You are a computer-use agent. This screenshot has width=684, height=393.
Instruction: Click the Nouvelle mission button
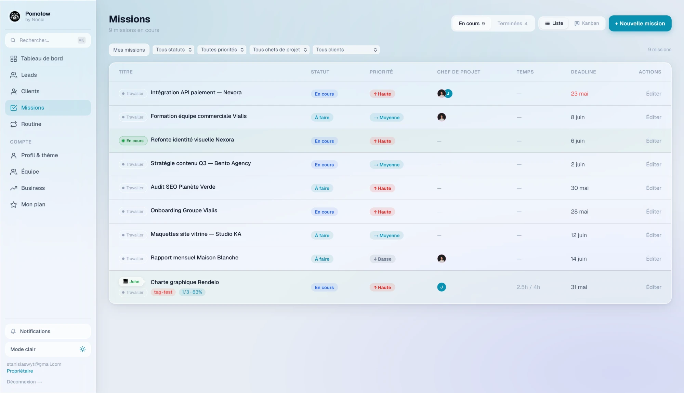(640, 24)
